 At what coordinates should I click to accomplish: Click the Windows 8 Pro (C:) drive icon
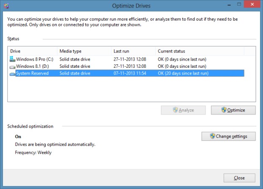coord(12,59)
